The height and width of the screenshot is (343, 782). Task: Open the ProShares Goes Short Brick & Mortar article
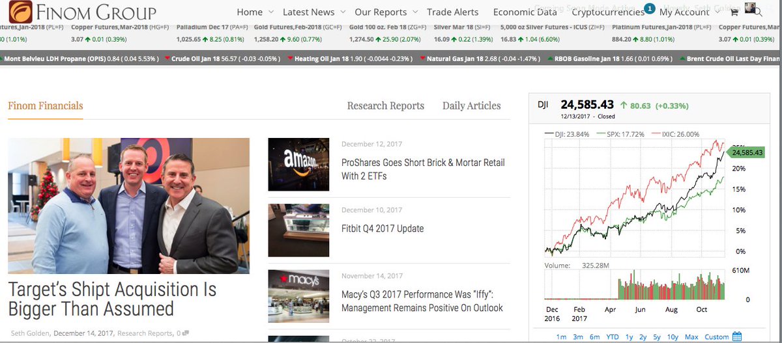coord(423,169)
